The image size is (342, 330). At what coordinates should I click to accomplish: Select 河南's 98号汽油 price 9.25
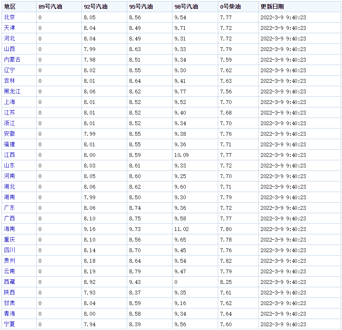coord(180,176)
